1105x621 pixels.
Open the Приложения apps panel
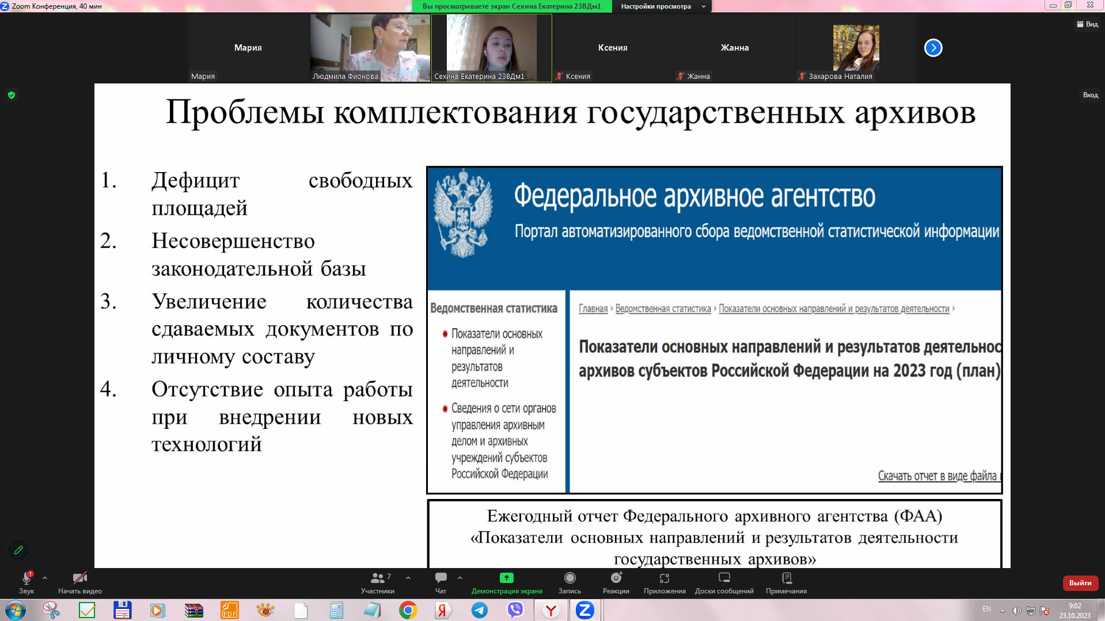click(664, 582)
